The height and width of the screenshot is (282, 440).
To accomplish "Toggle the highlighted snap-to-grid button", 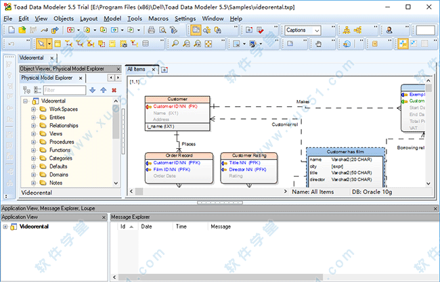I will (x=403, y=44).
